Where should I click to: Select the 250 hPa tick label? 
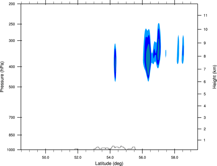(12, 24)
